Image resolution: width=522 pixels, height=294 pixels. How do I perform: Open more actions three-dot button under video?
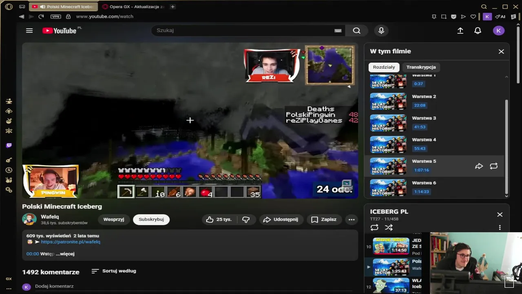[x=352, y=219]
